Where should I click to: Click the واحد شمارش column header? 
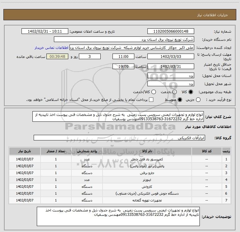pyautogui.click(x=87, y=151)
